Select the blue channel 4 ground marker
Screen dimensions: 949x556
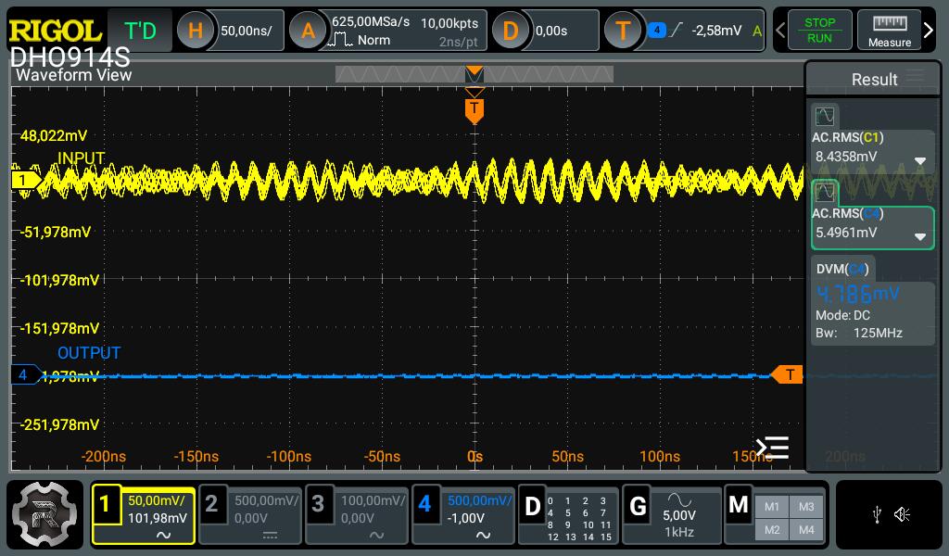(25, 374)
